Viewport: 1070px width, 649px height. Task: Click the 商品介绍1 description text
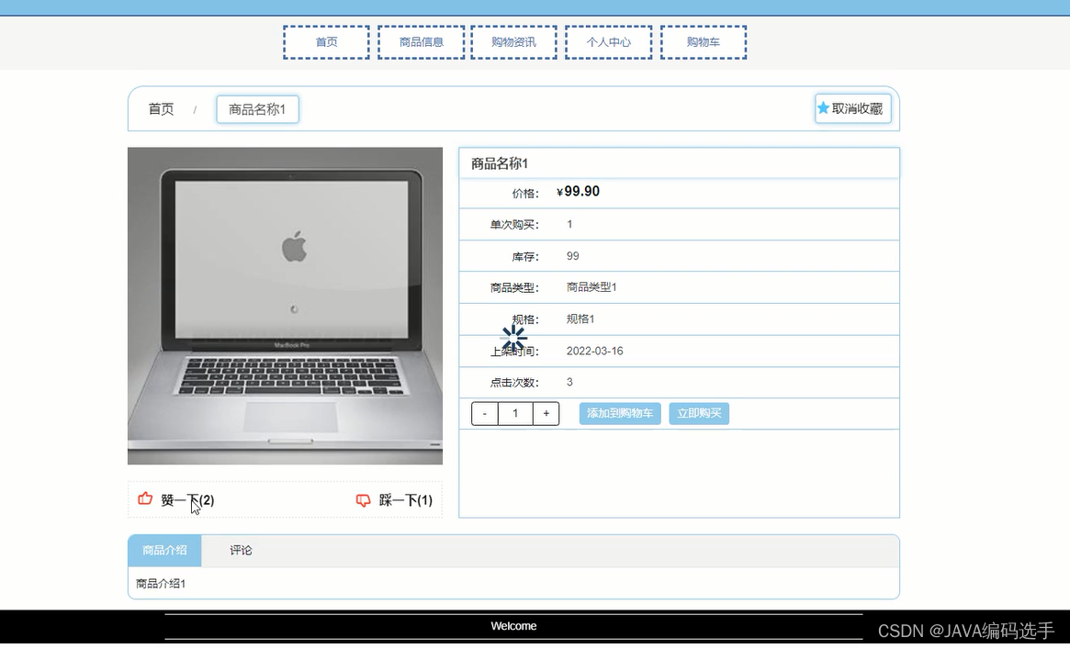pos(161,584)
